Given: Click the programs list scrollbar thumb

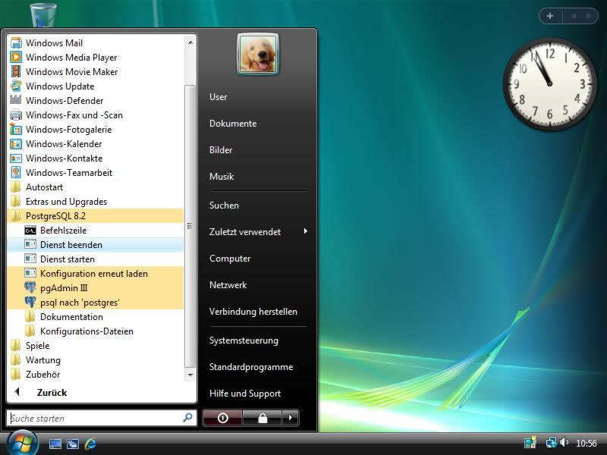Looking at the screenshot, I should coord(190,226).
